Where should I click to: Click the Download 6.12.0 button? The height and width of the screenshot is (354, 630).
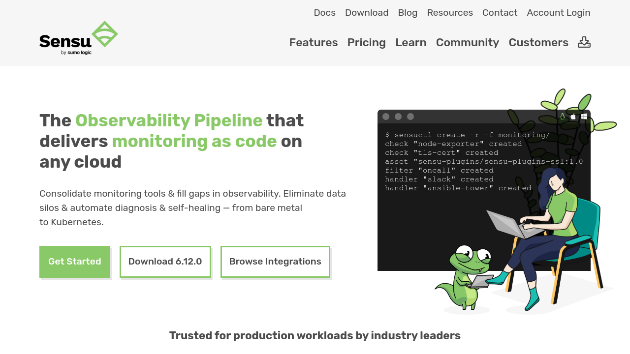point(165,262)
